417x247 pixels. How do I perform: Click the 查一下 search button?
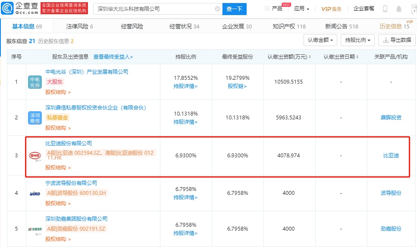(x=234, y=9)
